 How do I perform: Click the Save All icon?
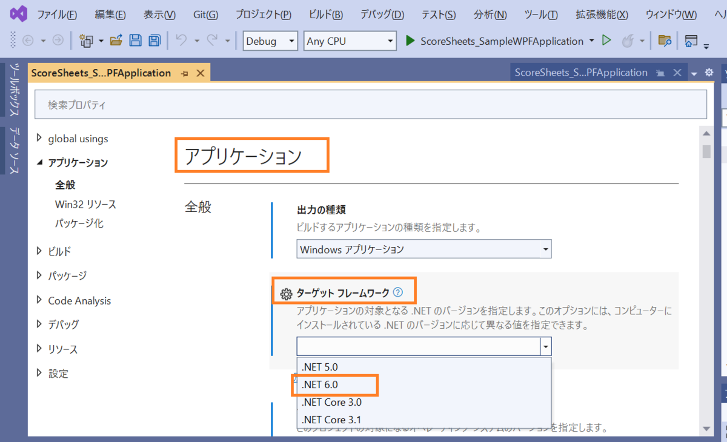pos(154,41)
